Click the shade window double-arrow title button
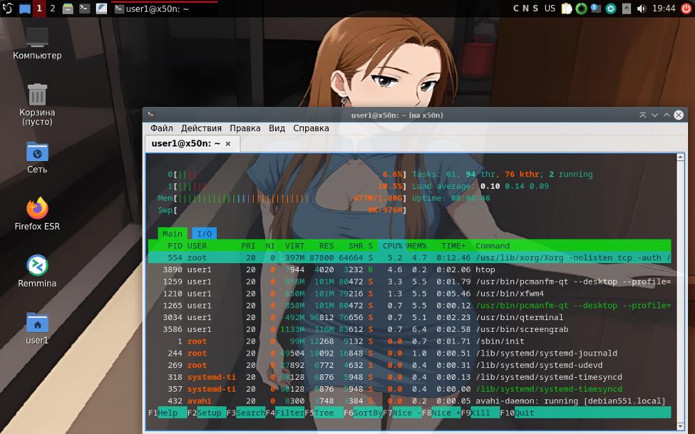This screenshot has width=695, height=434. tap(643, 115)
